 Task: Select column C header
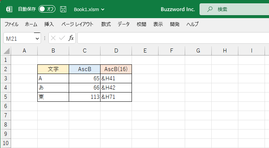[x=85, y=51]
